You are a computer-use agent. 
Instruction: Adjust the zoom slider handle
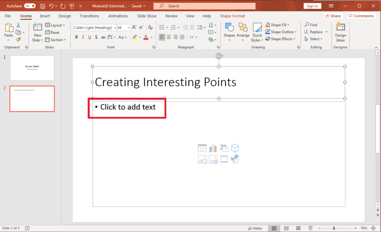click(x=334, y=228)
